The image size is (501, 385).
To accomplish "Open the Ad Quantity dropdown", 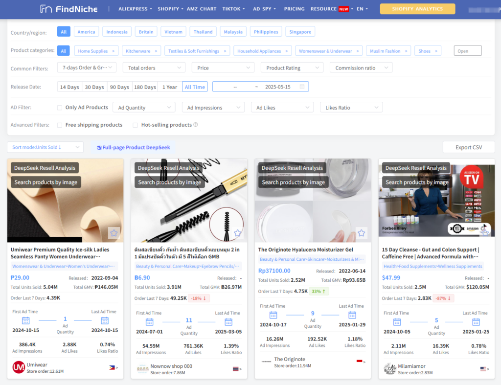I will [x=144, y=107].
